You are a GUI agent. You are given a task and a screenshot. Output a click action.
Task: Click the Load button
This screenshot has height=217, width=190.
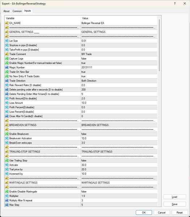[174, 197]
